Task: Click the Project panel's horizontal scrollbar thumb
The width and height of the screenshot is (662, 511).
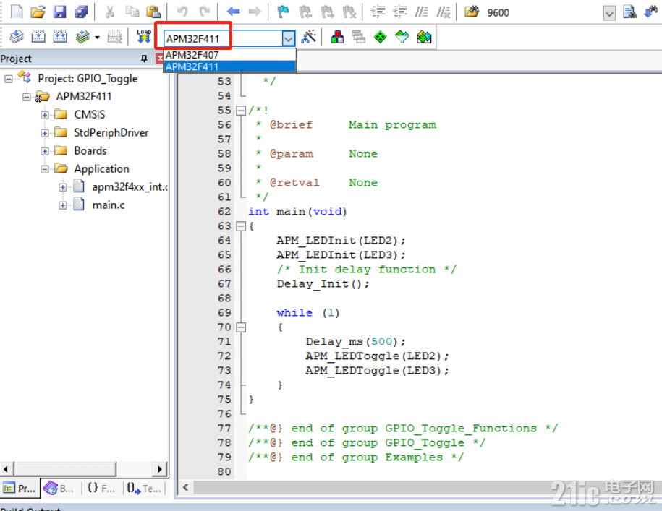Action: [x=64, y=468]
